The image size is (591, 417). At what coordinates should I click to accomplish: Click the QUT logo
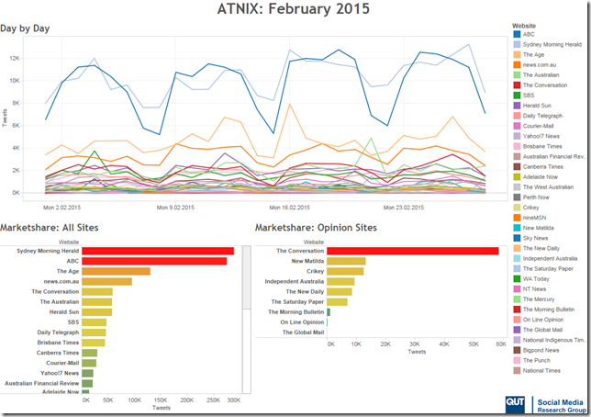pyautogui.click(x=515, y=405)
